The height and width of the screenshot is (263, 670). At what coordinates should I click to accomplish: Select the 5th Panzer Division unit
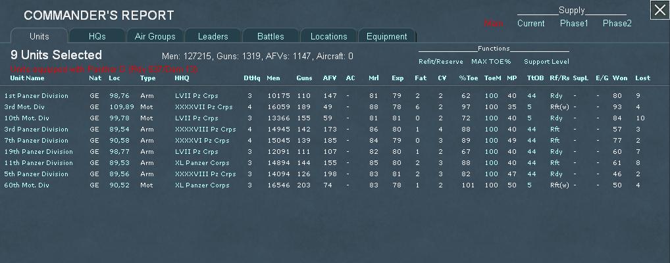(36, 174)
